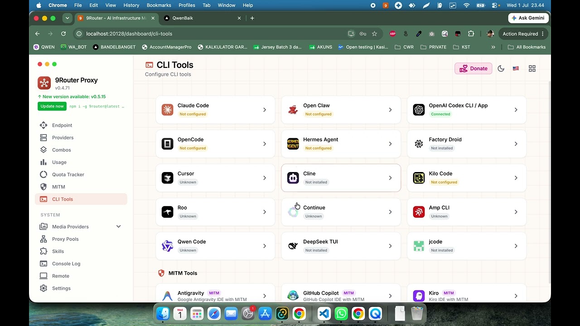Screen dimensions: 580x326
Task: Copy the npm i -g 9router command text
Action: pyautogui.click(x=97, y=106)
